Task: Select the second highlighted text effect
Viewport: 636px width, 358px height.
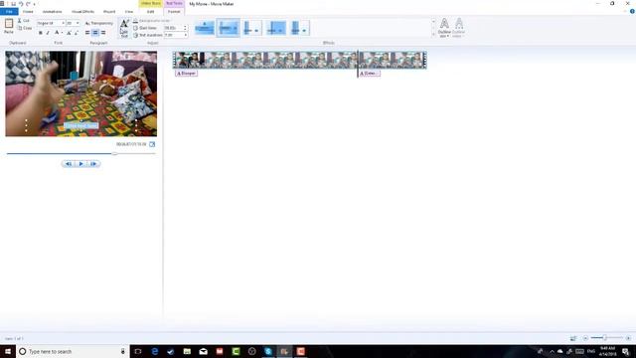Action: point(228,28)
